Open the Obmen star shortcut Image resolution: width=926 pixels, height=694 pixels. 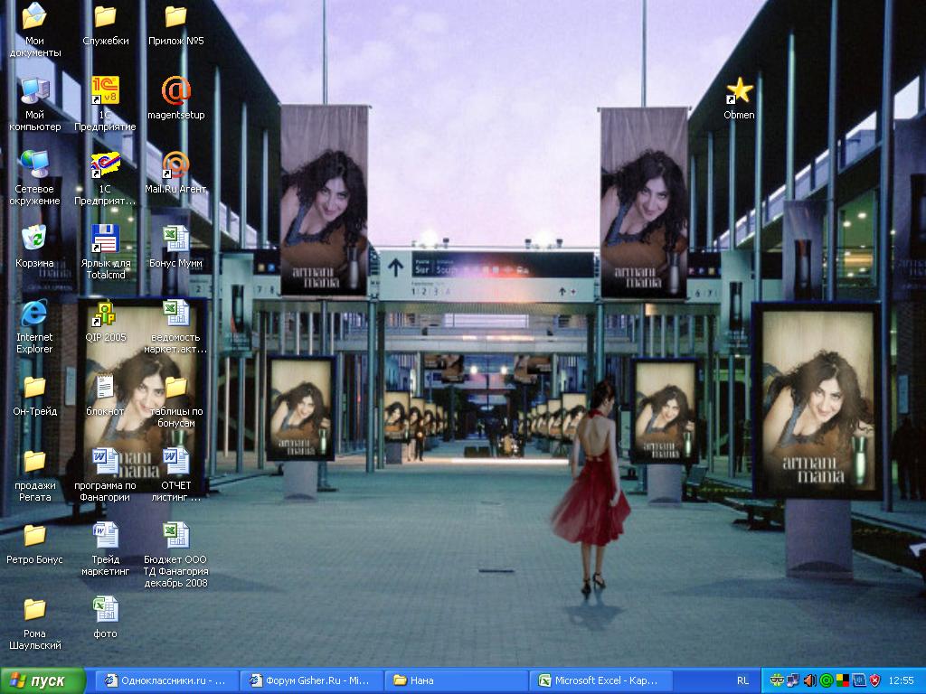[739, 90]
